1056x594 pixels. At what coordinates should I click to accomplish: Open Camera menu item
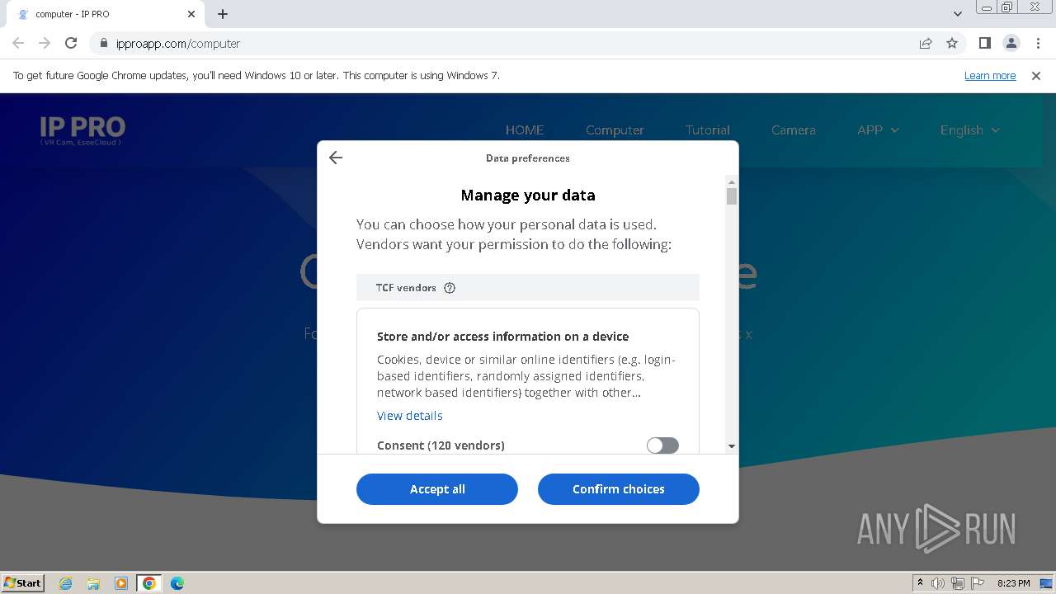pos(794,130)
